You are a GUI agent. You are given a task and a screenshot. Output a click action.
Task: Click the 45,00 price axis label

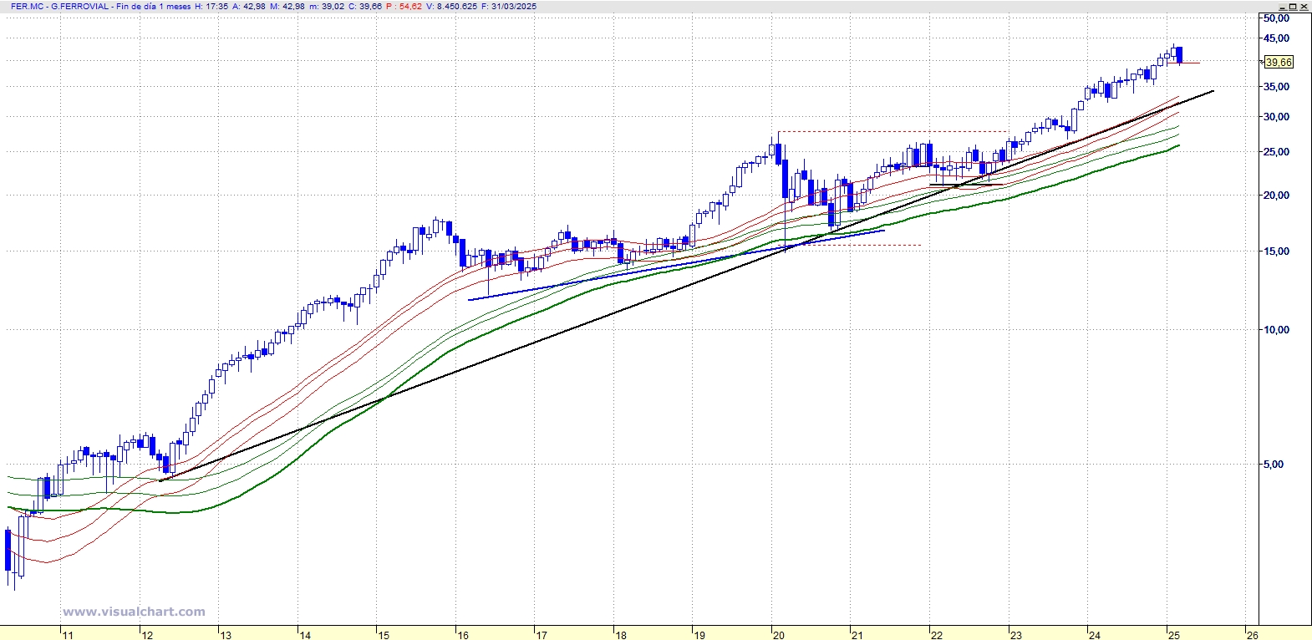pyautogui.click(x=1276, y=38)
